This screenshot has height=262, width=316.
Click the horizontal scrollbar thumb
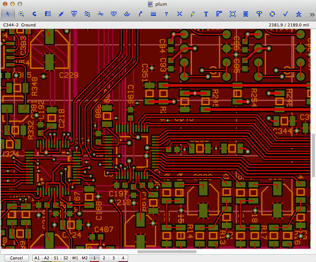167,251
